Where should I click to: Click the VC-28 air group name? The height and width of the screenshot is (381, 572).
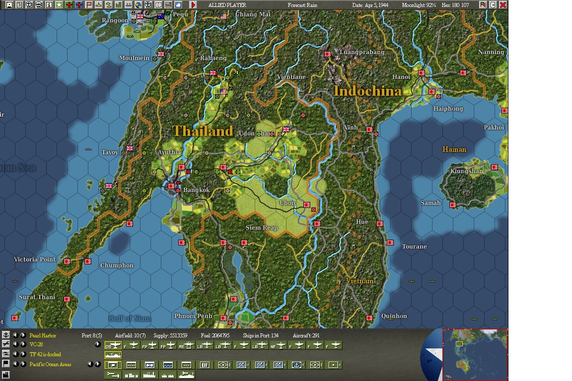pos(36,344)
